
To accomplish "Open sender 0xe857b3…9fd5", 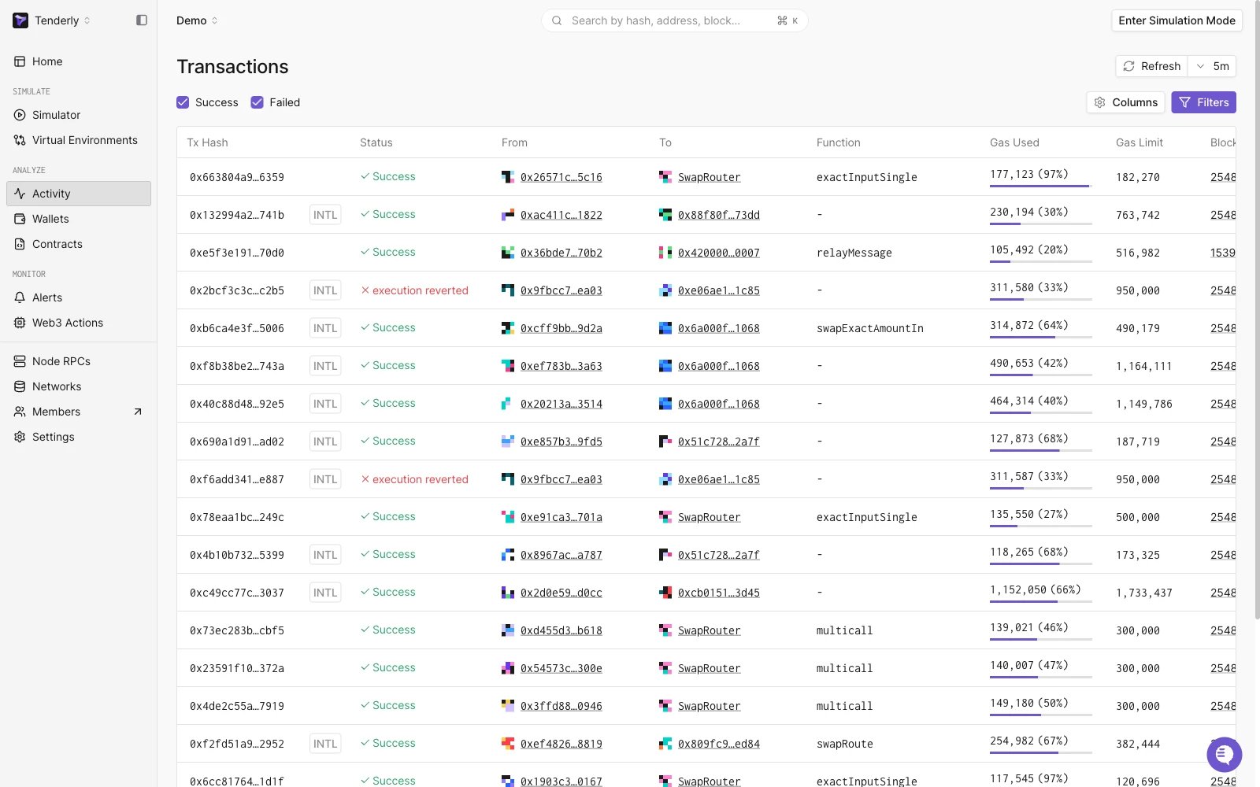I will click(x=561, y=442).
